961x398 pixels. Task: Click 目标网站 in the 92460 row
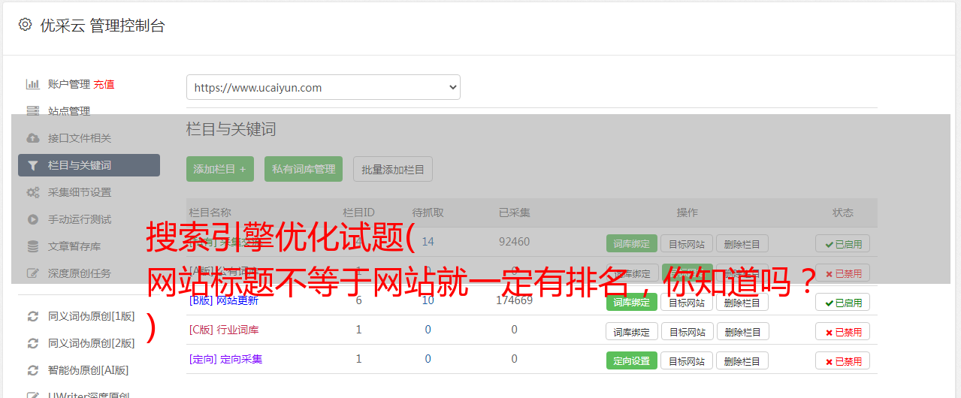687,243
